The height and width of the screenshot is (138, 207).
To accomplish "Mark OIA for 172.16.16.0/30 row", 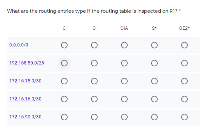I will pyautogui.click(x=124, y=99).
